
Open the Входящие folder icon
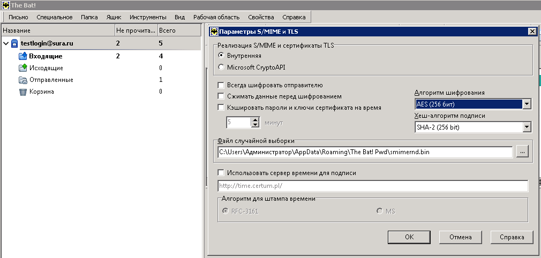tap(22, 56)
